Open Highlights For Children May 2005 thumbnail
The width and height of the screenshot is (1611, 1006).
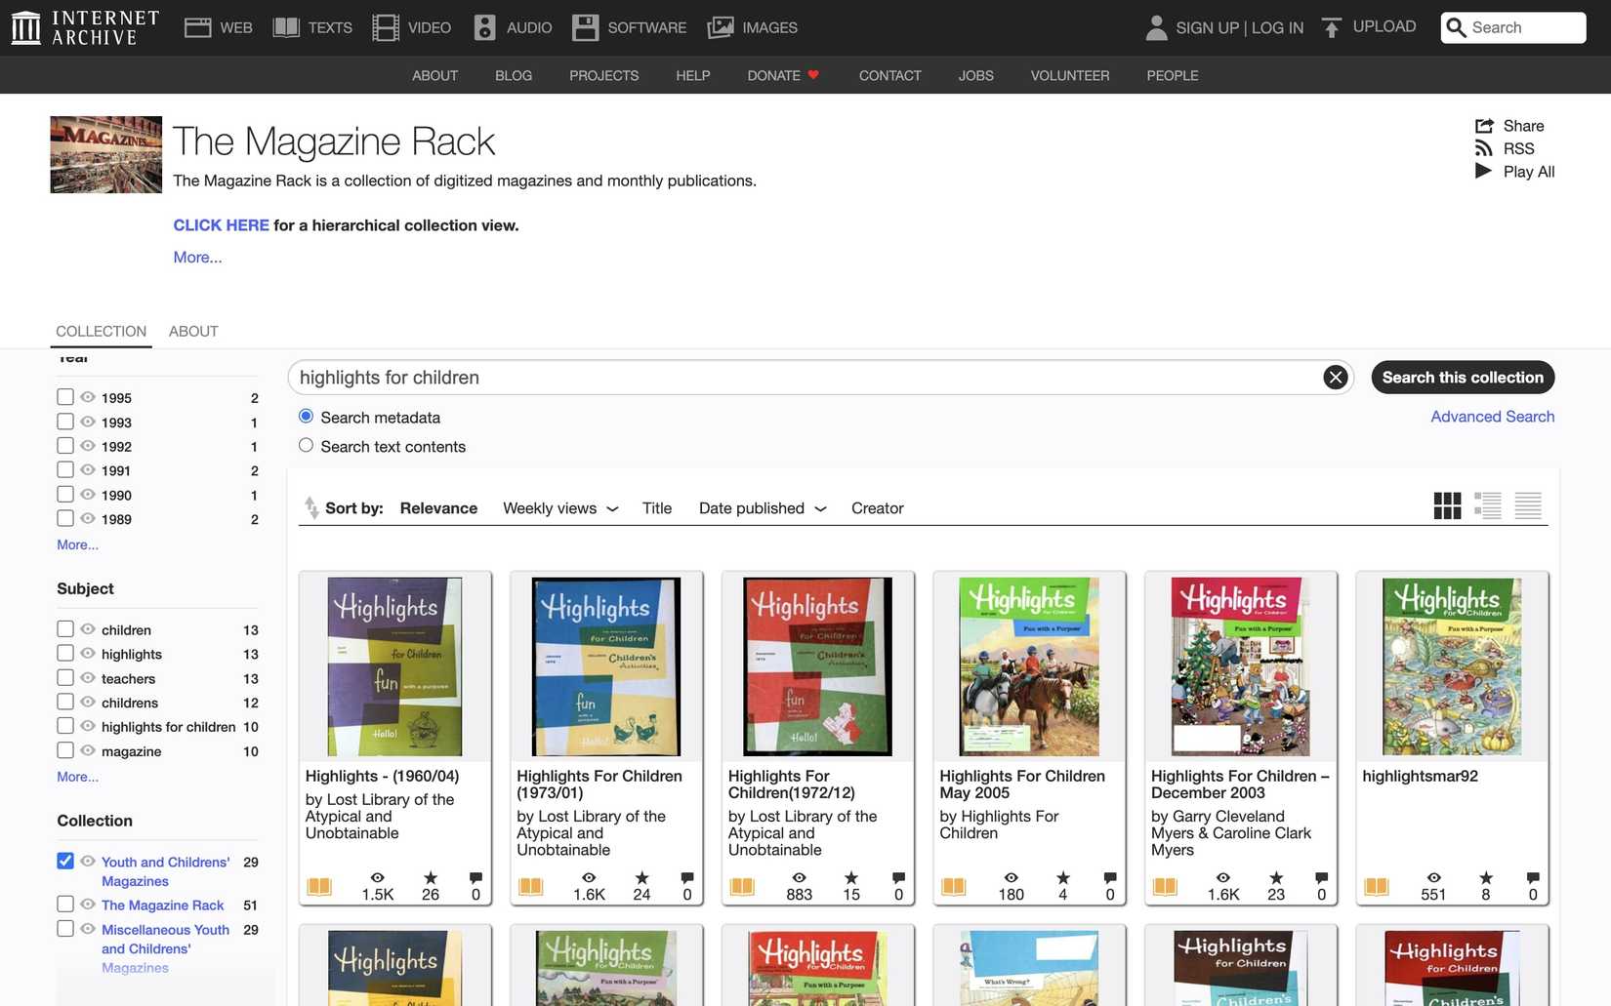coord(1029,666)
